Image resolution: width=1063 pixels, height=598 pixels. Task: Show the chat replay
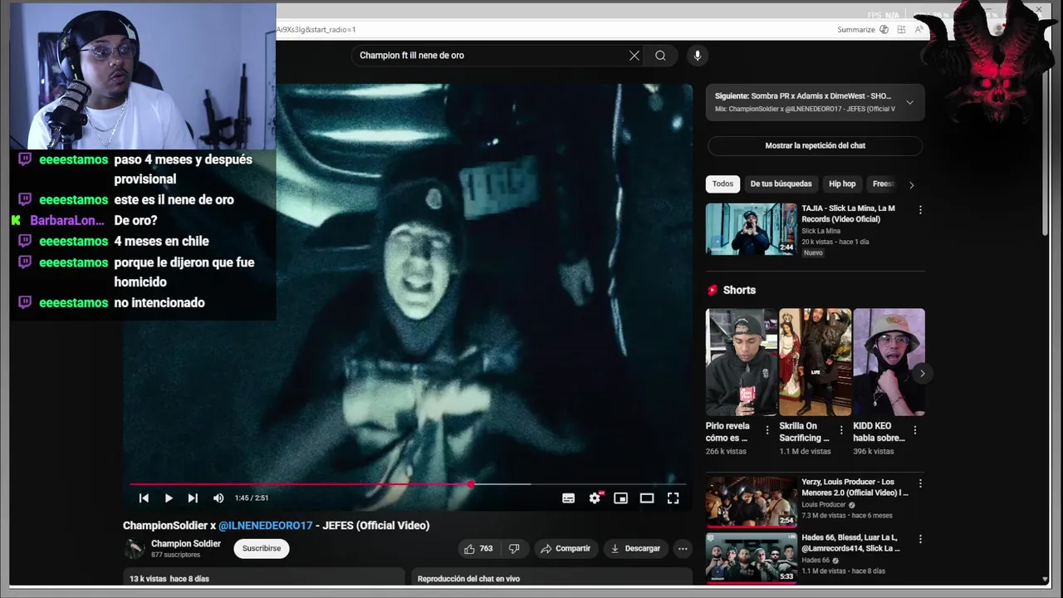click(x=815, y=145)
